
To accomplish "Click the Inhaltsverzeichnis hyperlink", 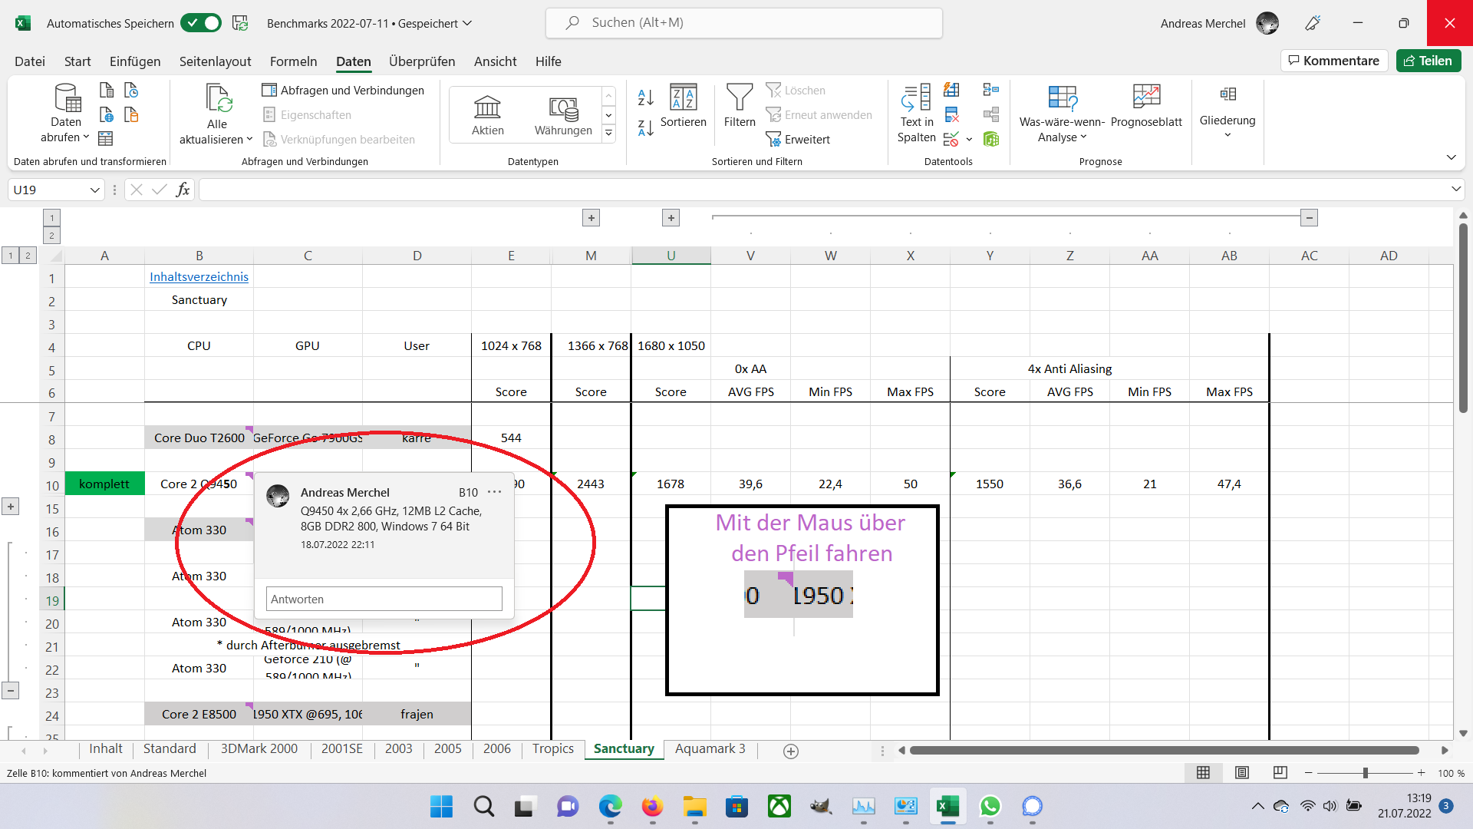I will click(199, 276).
